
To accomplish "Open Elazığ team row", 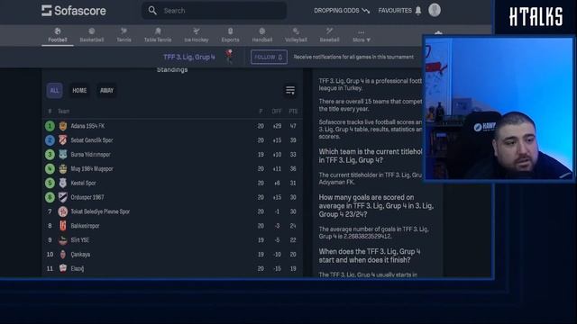I will point(172,268).
